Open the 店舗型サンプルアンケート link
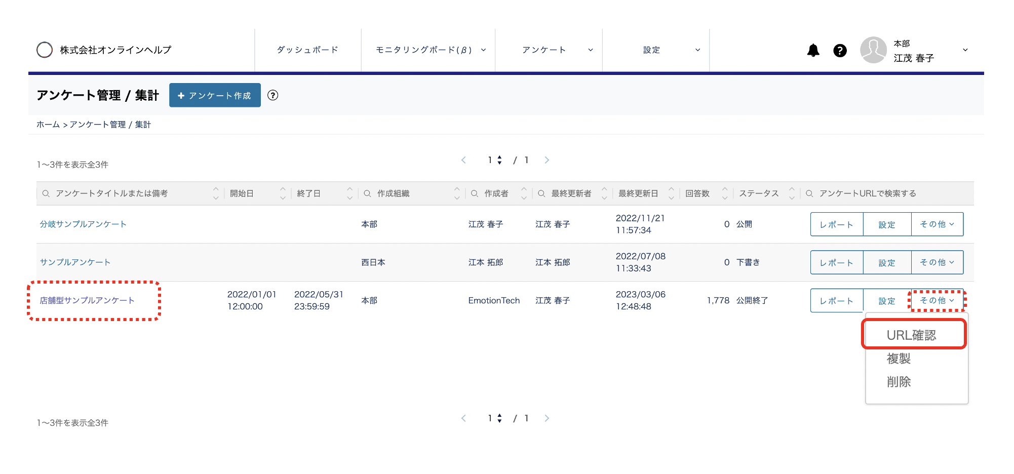Image resolution: width=1014 pixels, height=474 pixels. point(87,300)
